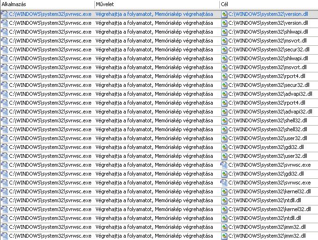The image size is (318, 240).
Task: Click the DLL icon beside upper imm32.dll entry
Action: point(224,227)
